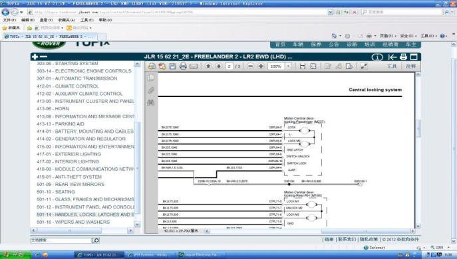Switch to the 诊断 navigation tab

(352, 44)
